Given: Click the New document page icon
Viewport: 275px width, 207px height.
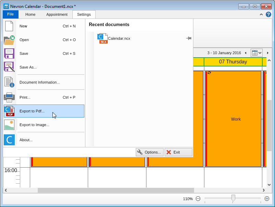Looking at the screenshot, I should [x=9, y=26].
